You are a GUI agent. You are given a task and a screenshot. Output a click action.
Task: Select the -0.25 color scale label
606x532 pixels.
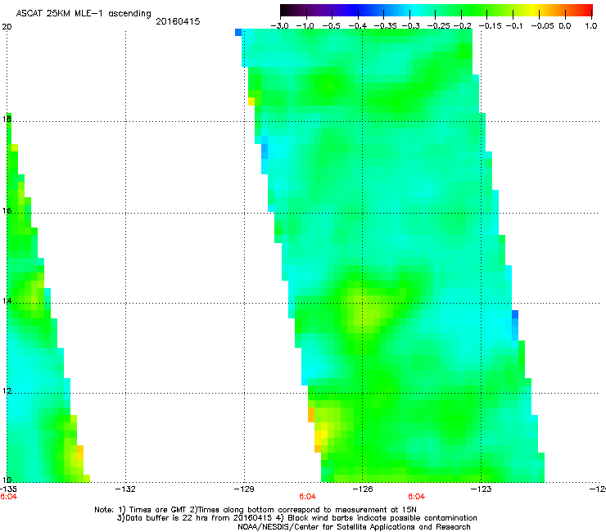[438, 26]
